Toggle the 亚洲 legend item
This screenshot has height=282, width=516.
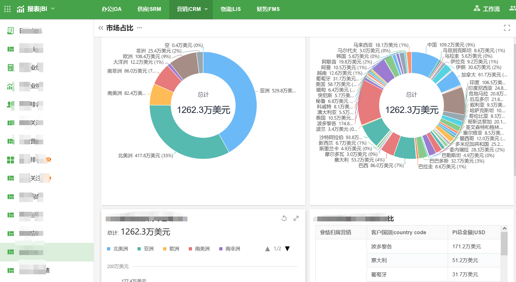pyautogui.click(x=146, y=249)
